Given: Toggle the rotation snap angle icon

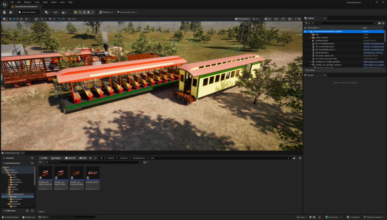Looking at the screenshot, I should [60, 19].
